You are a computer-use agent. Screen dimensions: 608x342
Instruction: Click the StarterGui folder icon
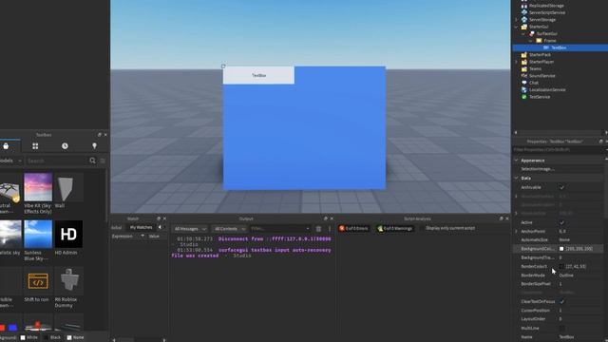pos(524,27)
